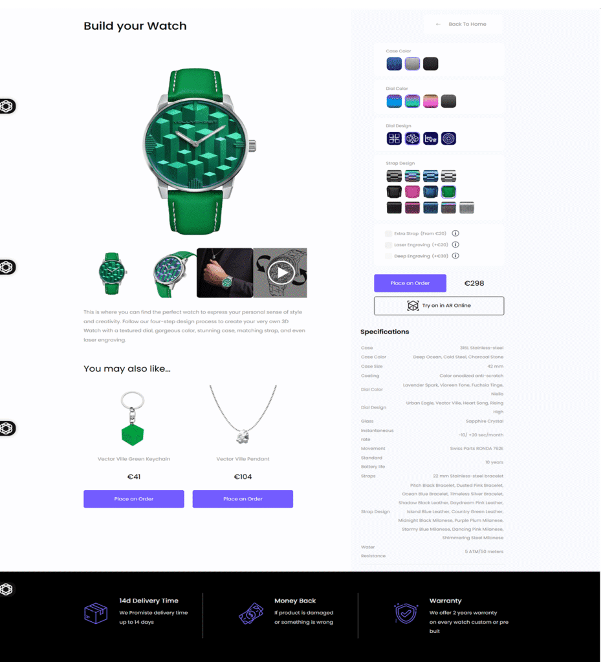The image size is (603, 662).
Task: Open info icon next to Laser Engraving
Action: click(x=455, y=244)
